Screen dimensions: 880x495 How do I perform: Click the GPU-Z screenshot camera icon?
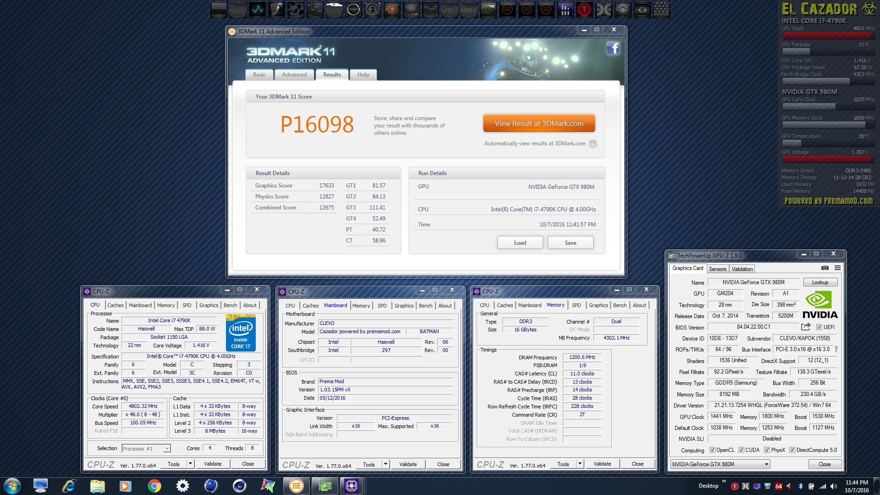pos(825,268)
